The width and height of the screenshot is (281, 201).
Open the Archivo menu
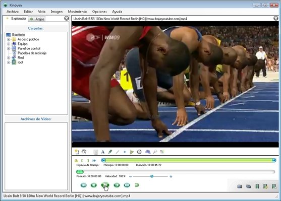[x=13, y=12]
